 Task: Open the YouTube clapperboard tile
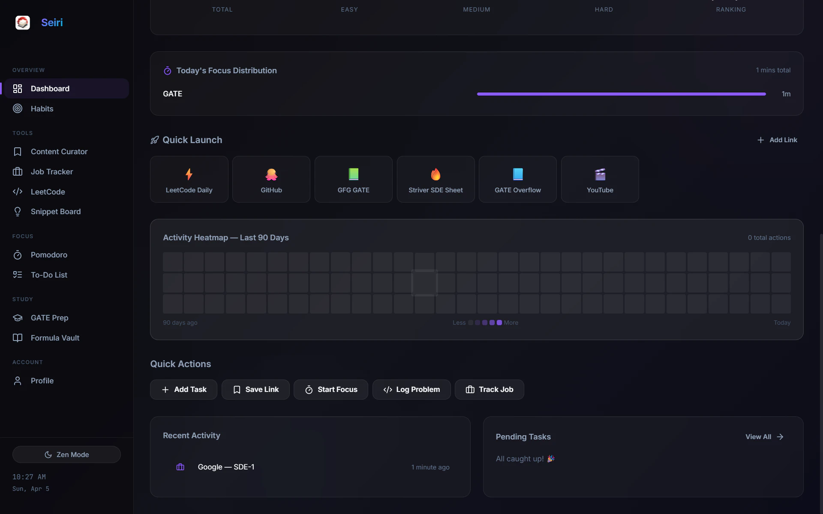(x=600, y=179)
